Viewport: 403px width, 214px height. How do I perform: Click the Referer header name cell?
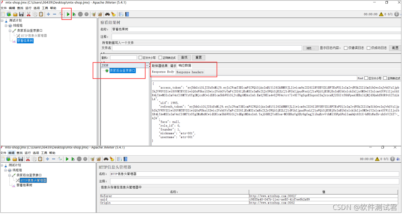pos(174,196)
